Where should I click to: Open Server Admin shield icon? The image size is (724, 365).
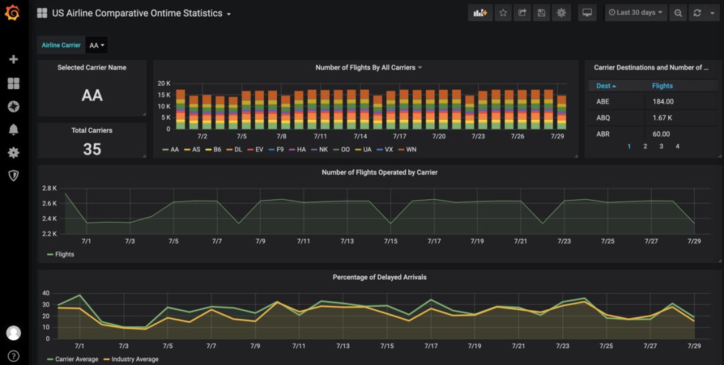[13, 175]
